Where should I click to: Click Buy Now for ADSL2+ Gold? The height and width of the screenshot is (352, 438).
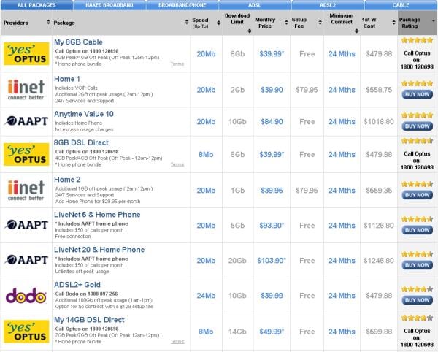pos(417,300)
